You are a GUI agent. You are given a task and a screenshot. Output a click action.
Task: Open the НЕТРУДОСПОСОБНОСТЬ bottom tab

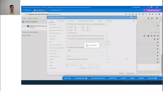coord(98,78)
